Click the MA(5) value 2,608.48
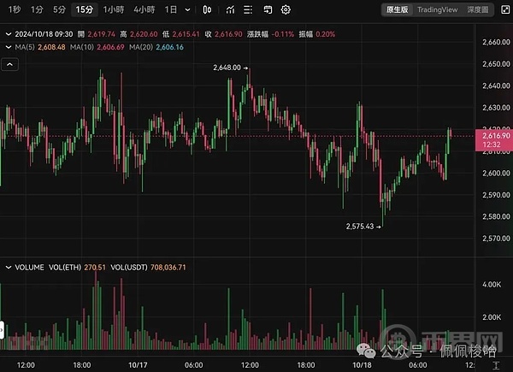This screenshot has width=513, height=372. (x=51, y=47)
